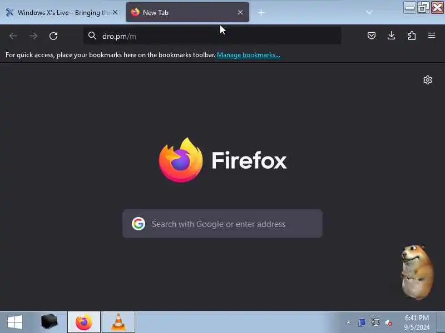The width and height of the screenshot is (445, 333).
Task: Save page to Pocket
Action: click(x=372, y=36)
